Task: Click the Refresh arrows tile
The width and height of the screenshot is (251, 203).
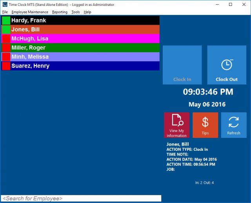Action: (234, 125)
